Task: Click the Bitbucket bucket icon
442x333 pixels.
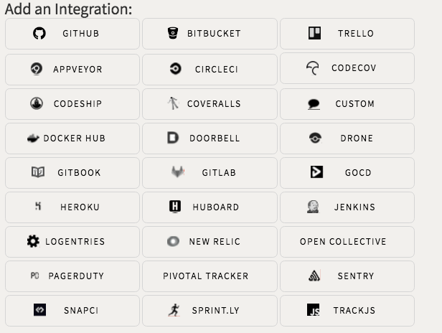Action: pyautogui.click(x=173, y=33)
